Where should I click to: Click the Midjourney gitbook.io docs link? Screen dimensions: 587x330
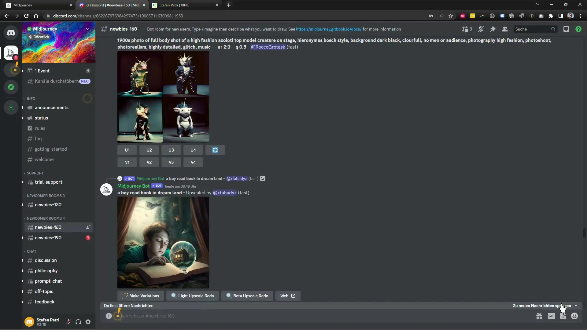[329, 29]
